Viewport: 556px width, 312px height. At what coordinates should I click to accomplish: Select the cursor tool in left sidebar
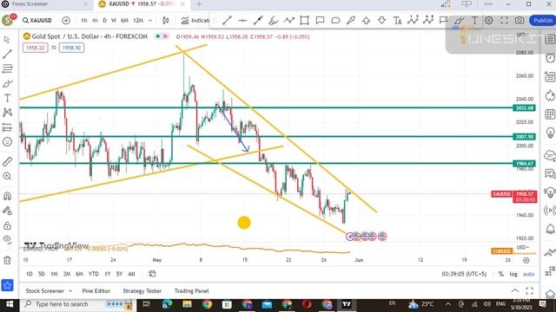7,39
